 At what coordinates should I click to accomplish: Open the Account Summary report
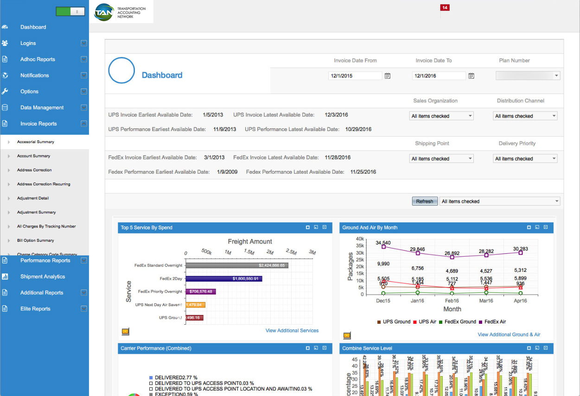pyautogui.click(x=34, y=156)
